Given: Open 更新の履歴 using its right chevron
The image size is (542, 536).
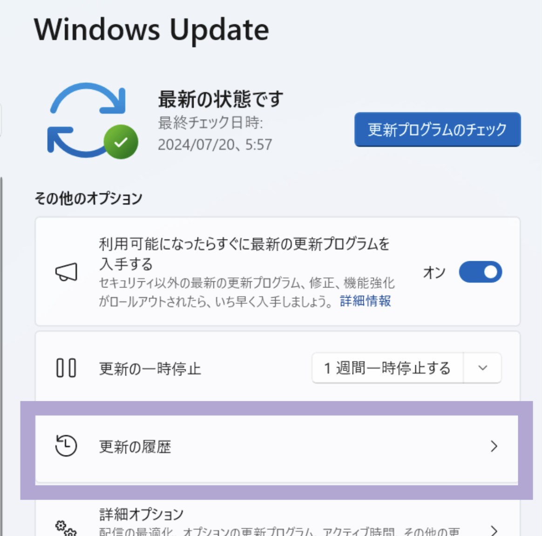Looking at the screenshot, I should pyautogui.click(x=494, y=446).
